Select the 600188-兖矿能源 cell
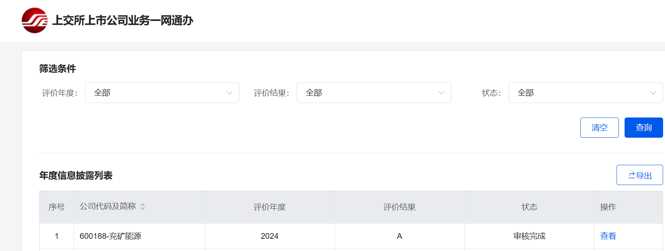This screenshot has height=251, width=665. tap(110, 236)
